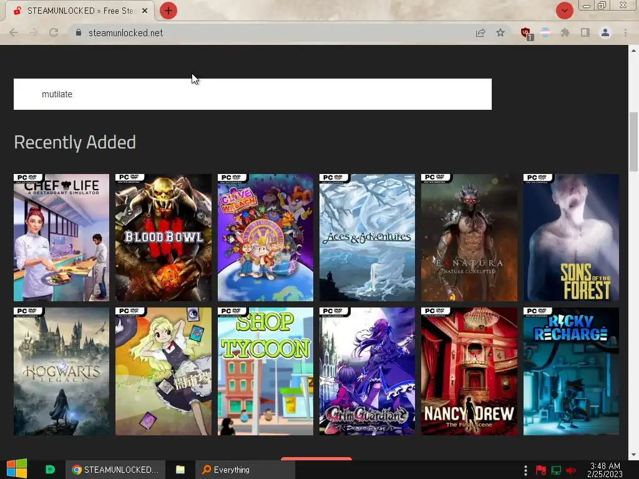Open the Chrome three-dot menu
This screenshot has height=479, width=639.
pyautogui.click(x=625, y=32)
